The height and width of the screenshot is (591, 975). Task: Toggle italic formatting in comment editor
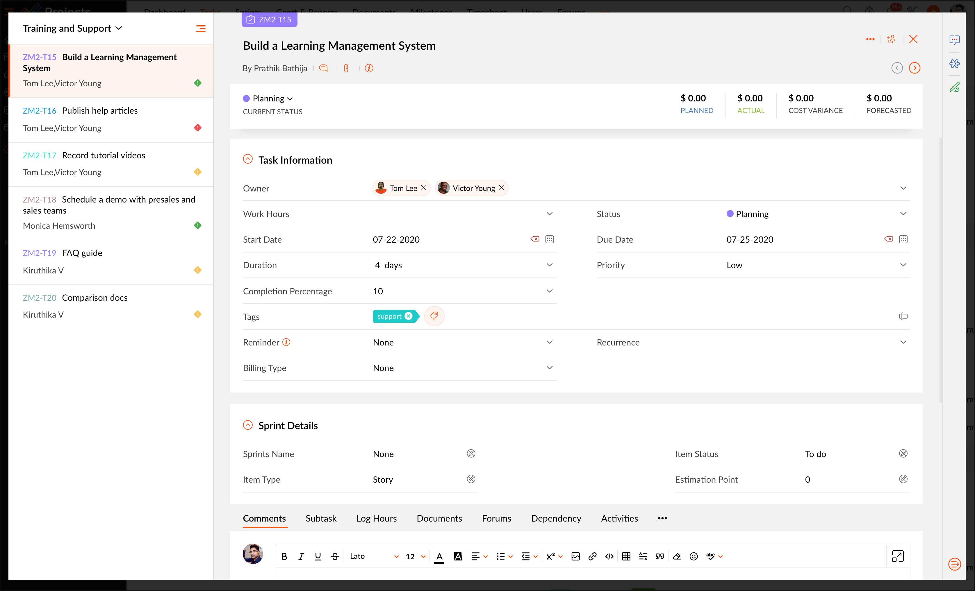coord(301,556)
